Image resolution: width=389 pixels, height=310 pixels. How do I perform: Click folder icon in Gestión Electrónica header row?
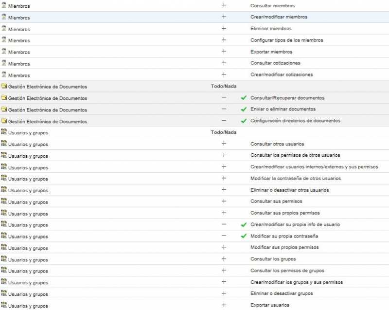pos(4,86)
